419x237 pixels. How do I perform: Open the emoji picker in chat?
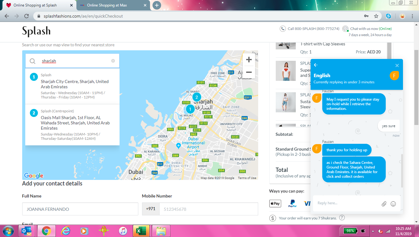click(x=393, y=204)
